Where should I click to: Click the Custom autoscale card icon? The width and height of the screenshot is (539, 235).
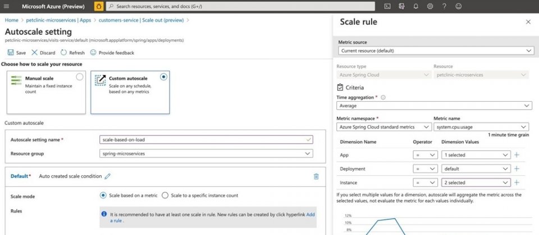tap(101, 80)
